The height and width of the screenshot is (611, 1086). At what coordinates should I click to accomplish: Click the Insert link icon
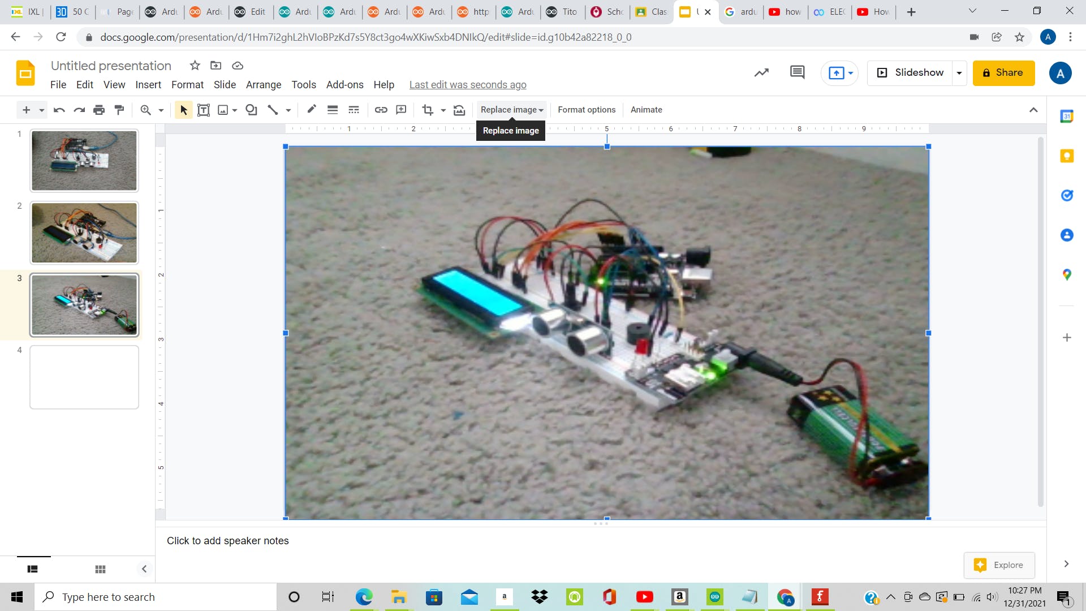pyautogui.click(x=381, y=110)
